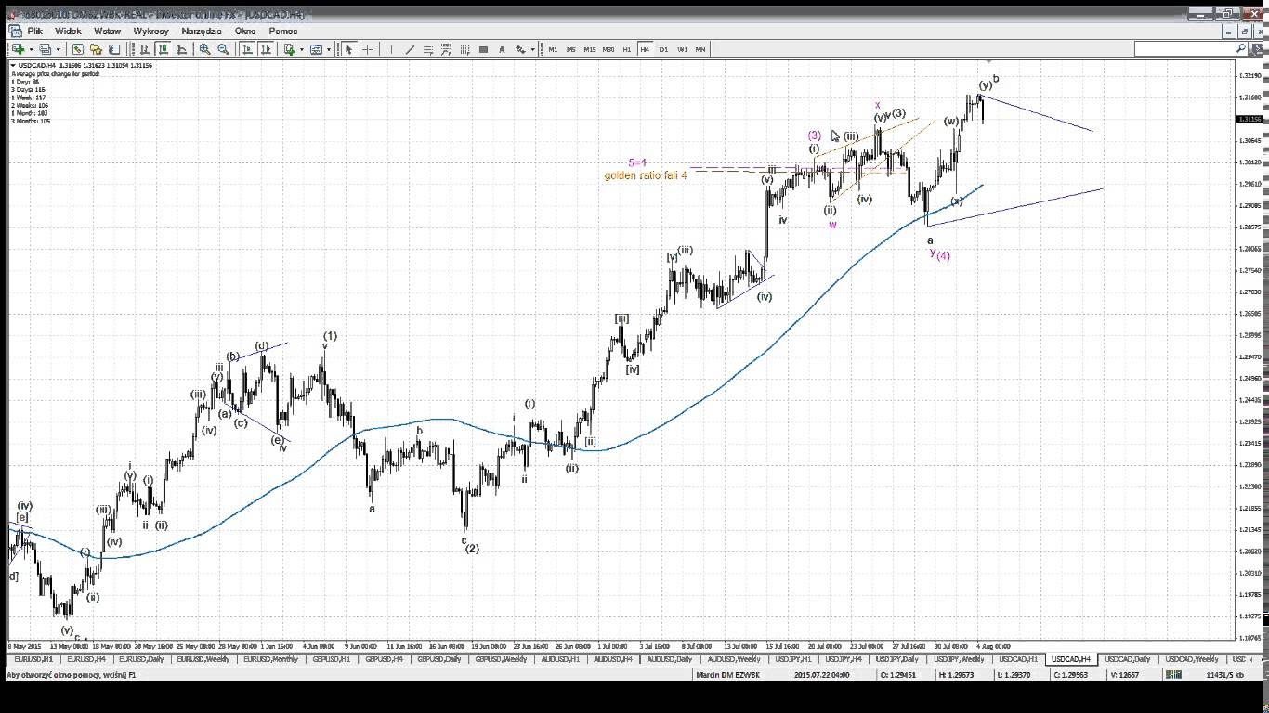Zoom in on the chart

tap(204, 49)
